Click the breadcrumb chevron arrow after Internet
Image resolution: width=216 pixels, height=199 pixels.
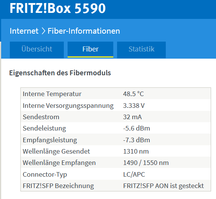(43, 31)
